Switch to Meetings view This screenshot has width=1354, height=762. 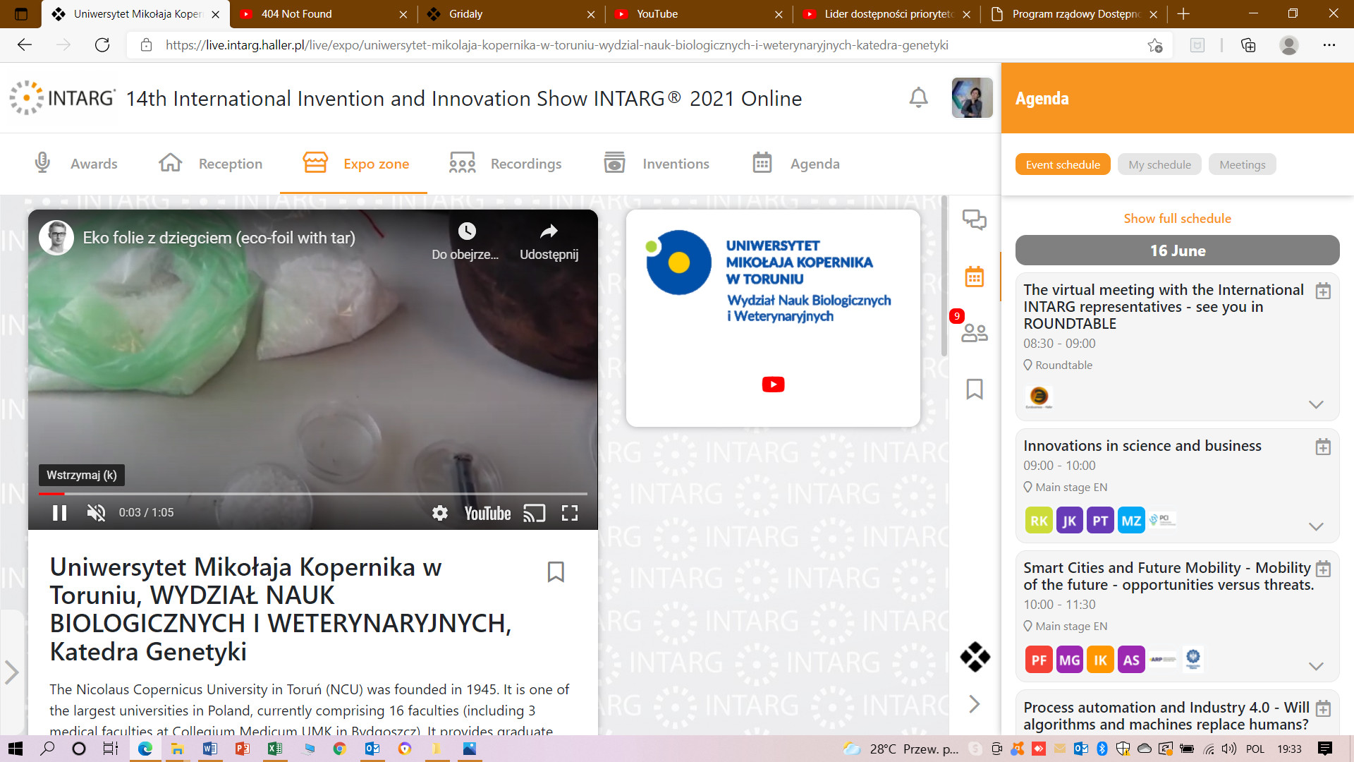(1242, 164)
